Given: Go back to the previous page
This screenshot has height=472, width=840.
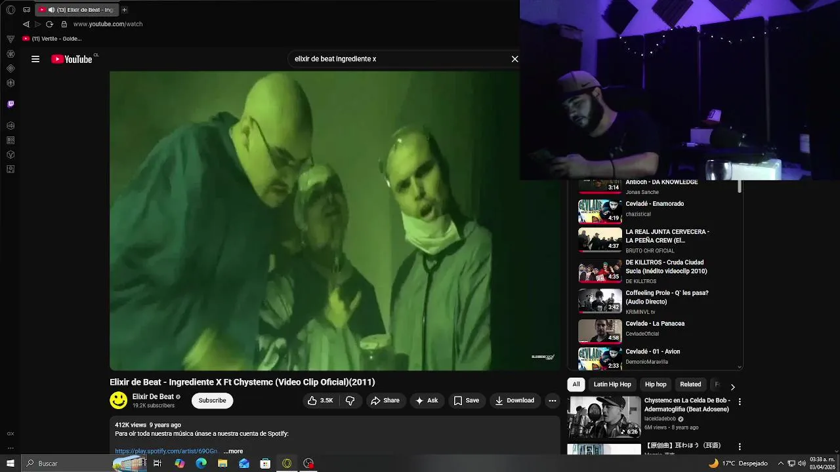Looking at the screenshot, I should 26,24.
